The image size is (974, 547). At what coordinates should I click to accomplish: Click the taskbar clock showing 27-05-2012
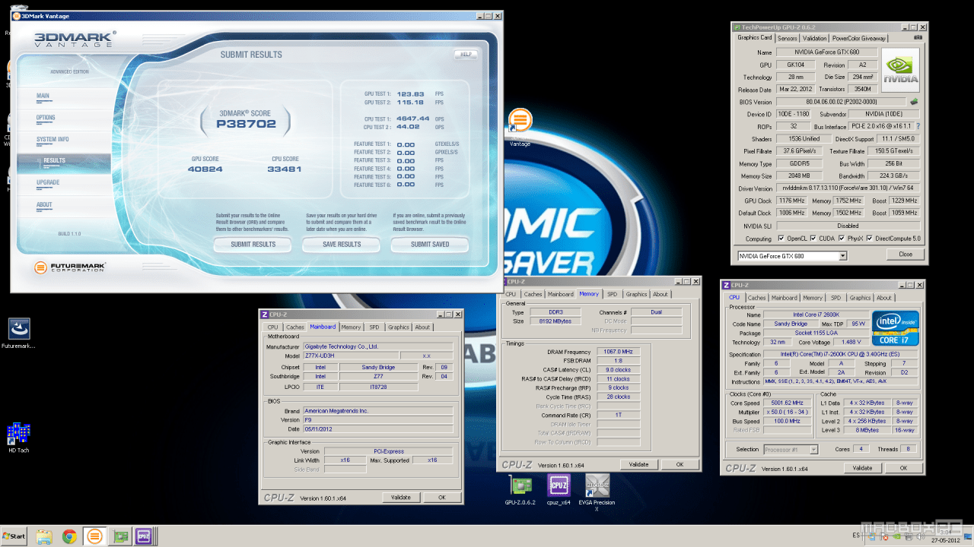tap(947, 536)
